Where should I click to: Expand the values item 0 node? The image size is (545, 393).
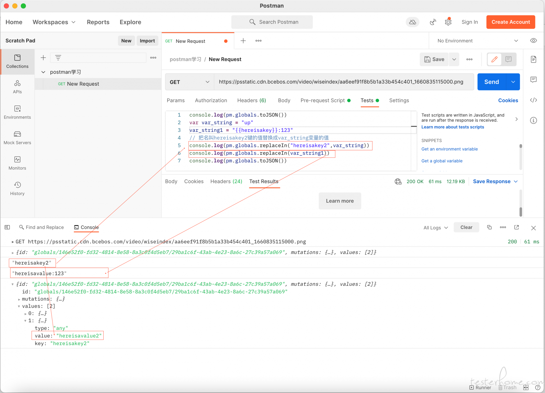coord(25,314)
